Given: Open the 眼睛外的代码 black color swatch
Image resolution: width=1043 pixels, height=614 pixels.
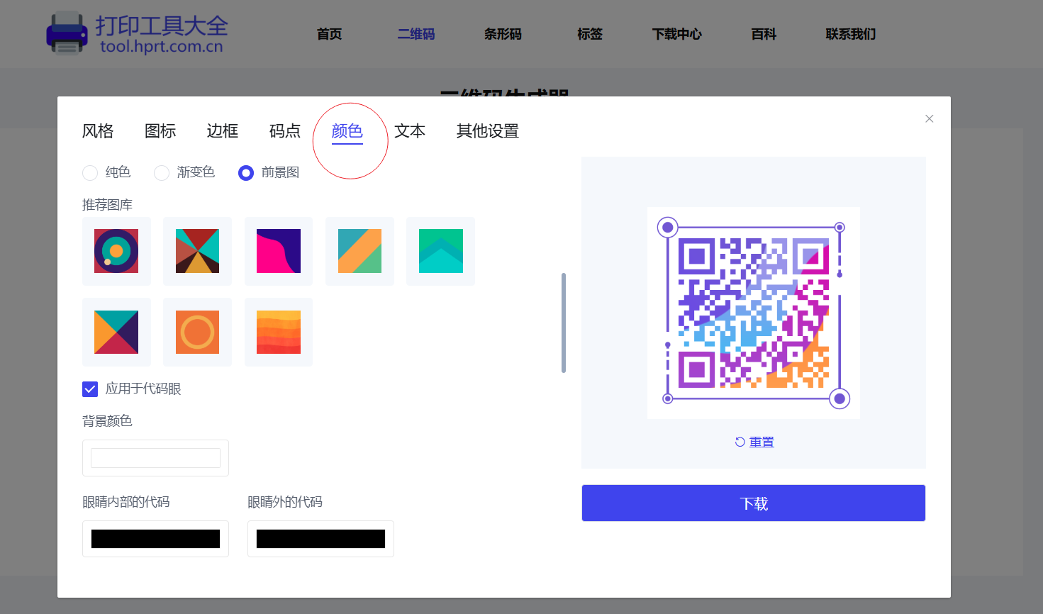Looking at the screenshot, I should click(320, 539).
